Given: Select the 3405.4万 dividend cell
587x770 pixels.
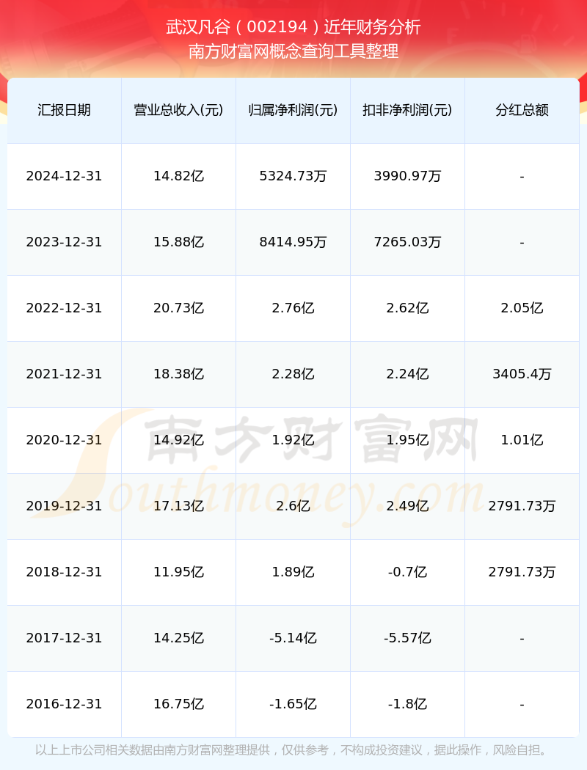Looking at the screenshot, I should point(522,374).
